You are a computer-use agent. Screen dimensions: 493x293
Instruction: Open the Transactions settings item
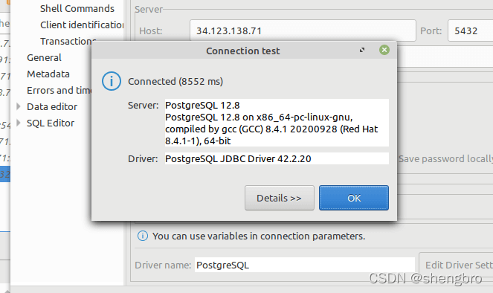tap(68, 41)
